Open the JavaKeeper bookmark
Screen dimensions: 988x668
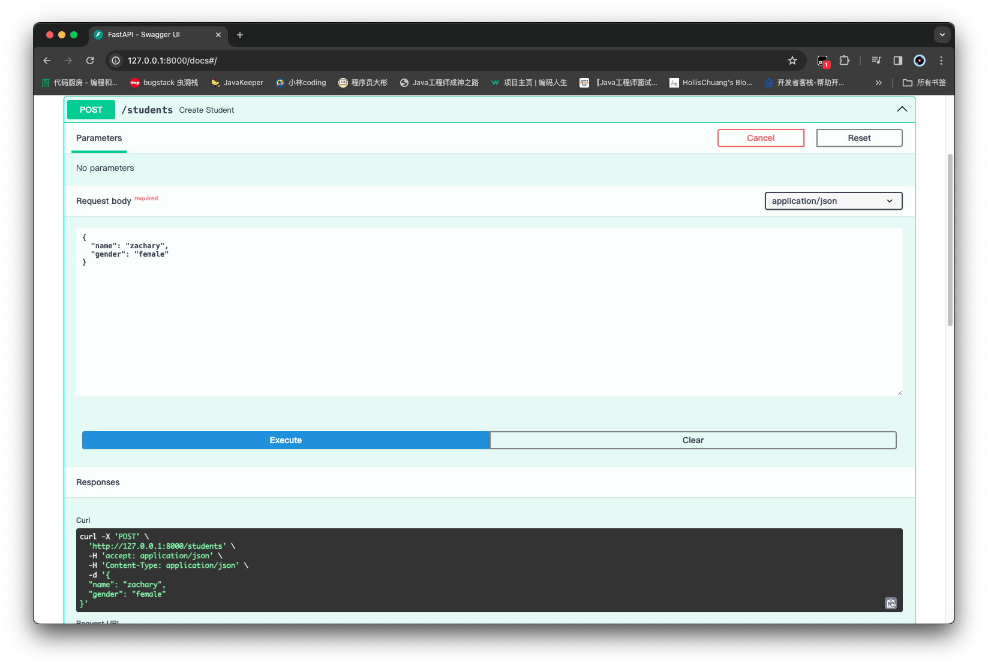click(x=237, y=83)
